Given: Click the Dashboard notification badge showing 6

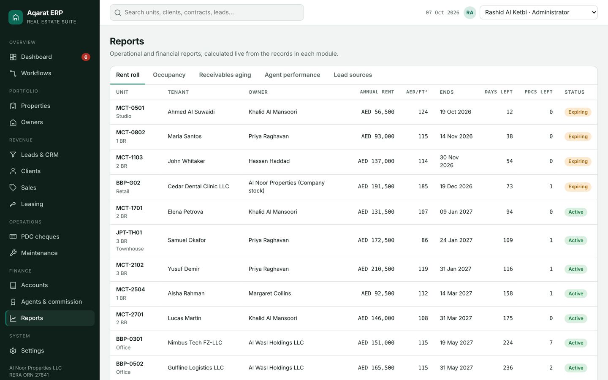Looking at the screenshot, I should pyautogui.click(x=86, y=57).
